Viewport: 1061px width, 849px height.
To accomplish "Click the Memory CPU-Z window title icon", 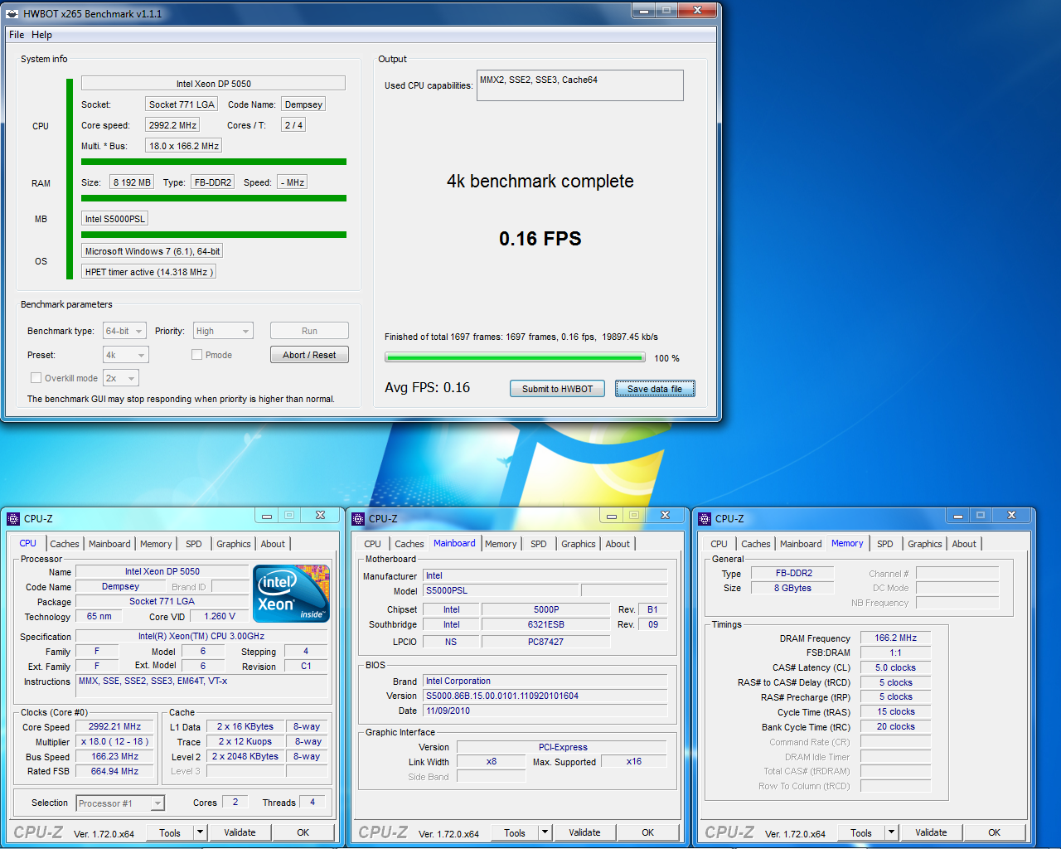I will [x=705, y=518].
